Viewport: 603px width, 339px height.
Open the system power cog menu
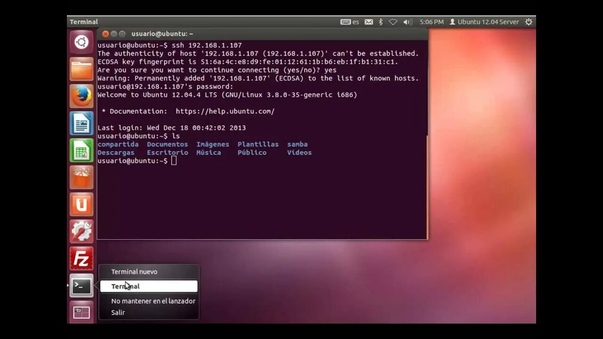529,22
